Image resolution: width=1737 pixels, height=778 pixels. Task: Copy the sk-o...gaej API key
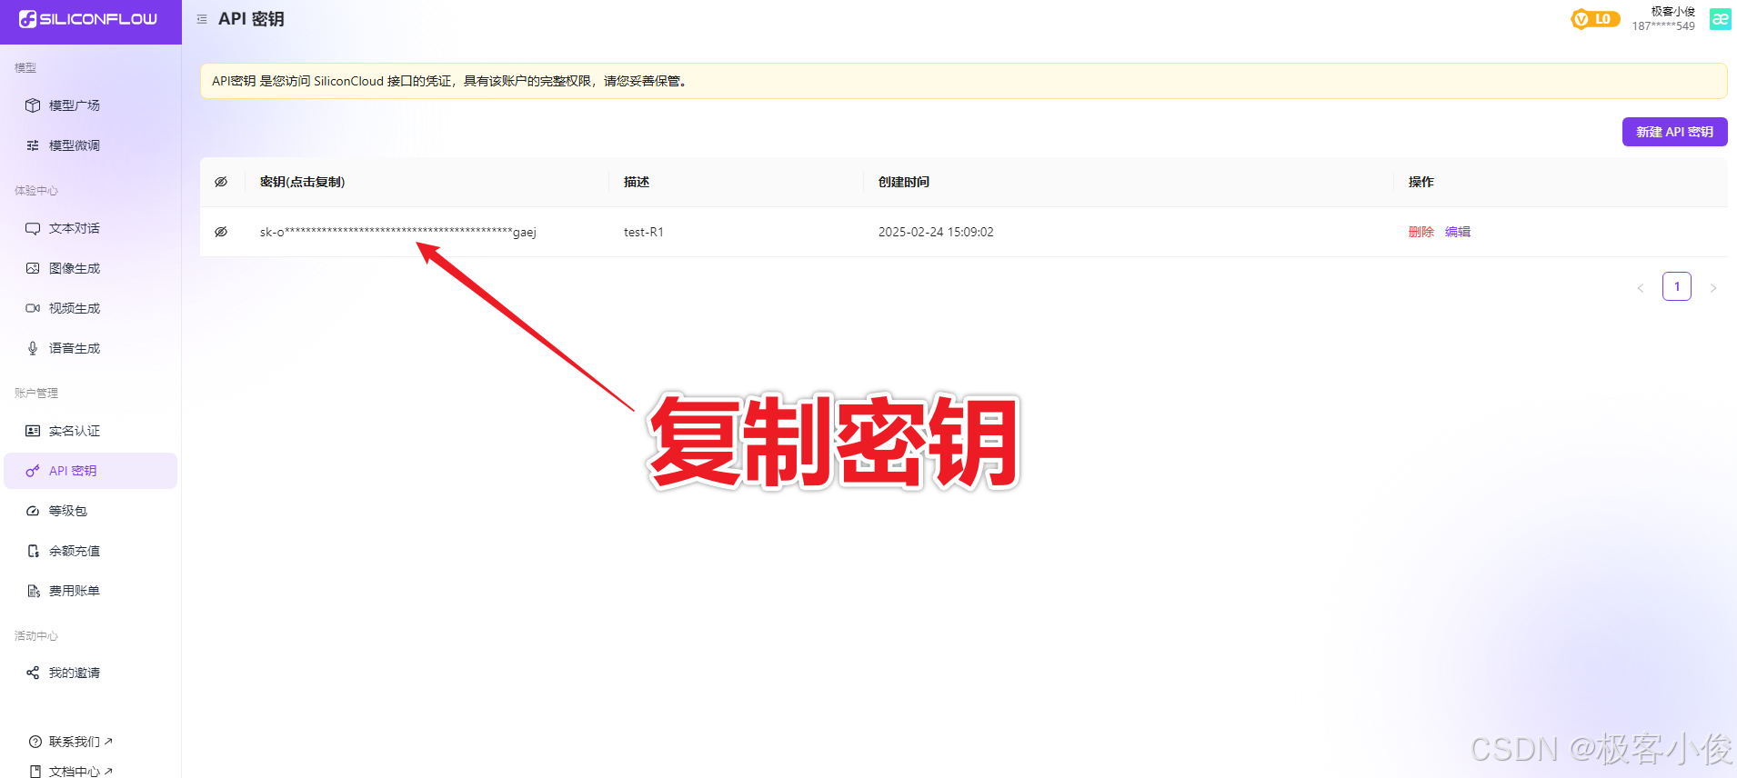(x=397, y=232)
